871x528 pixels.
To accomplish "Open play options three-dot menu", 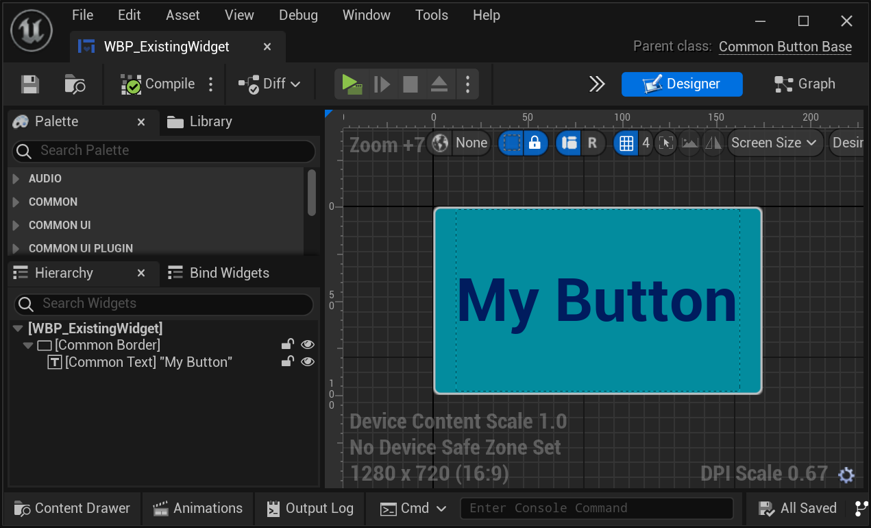I will 467,84.
